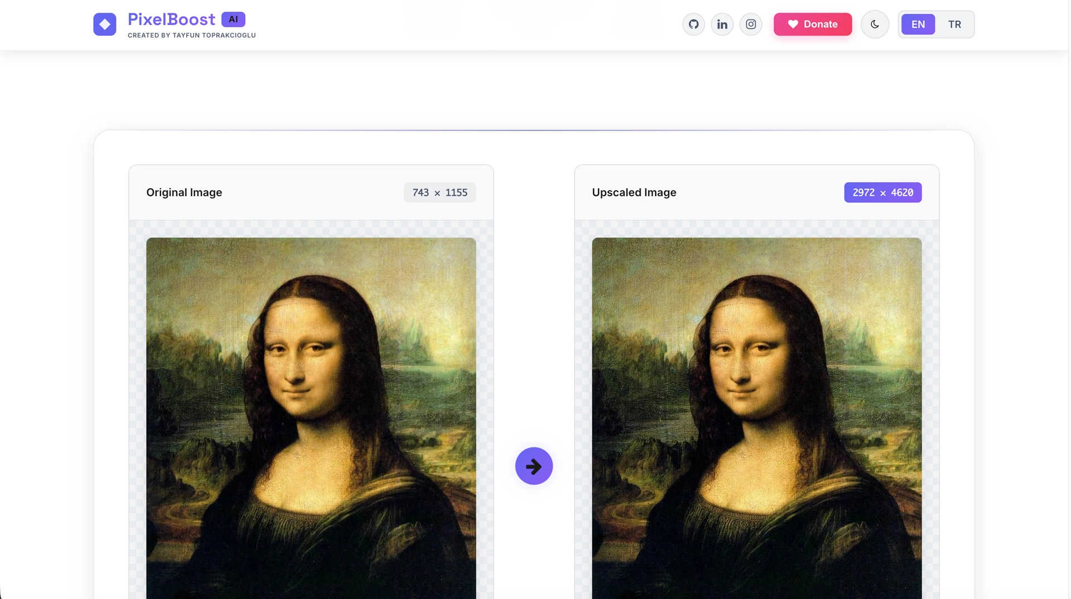This screenshot has height=599, width=1071.
Task: Expand the original image dimensions badge
Action: click(x=440, y=192)
